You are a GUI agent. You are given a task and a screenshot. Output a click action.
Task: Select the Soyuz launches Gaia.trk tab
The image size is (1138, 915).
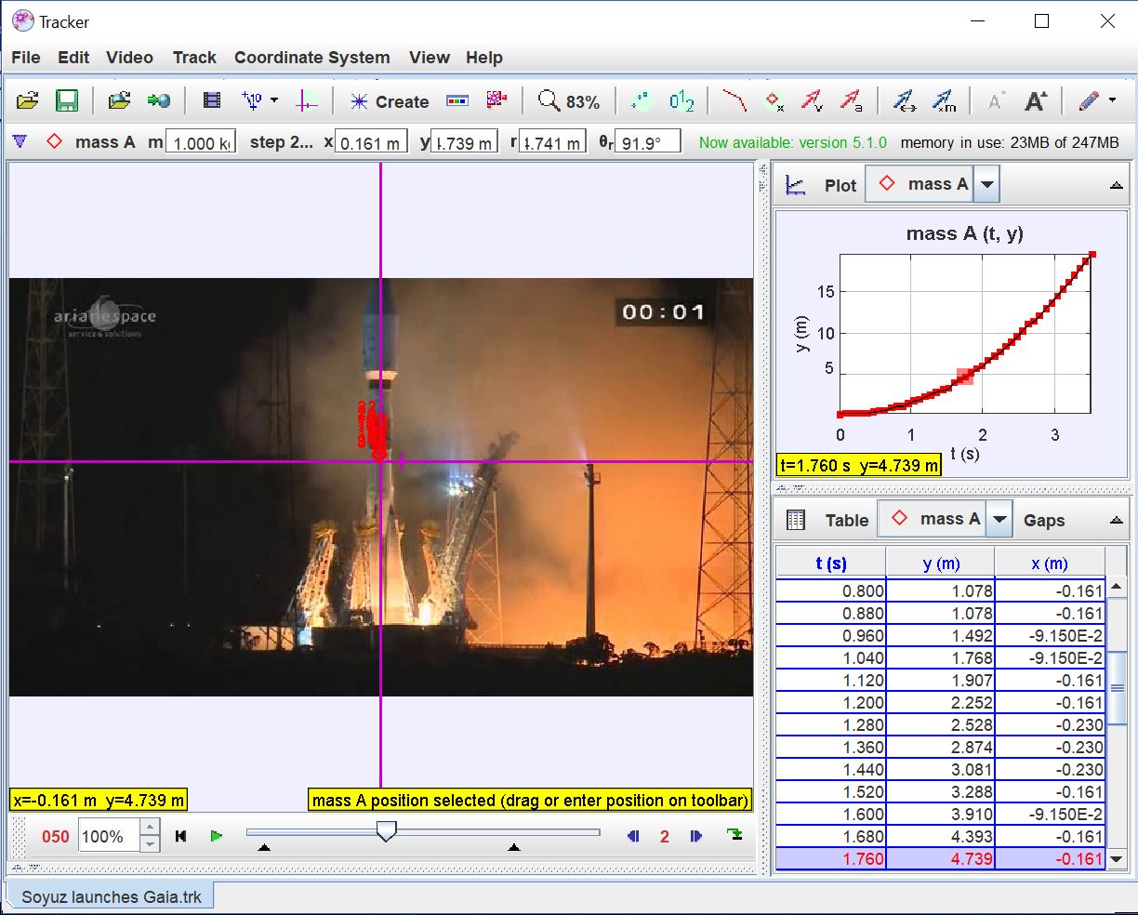112,897
